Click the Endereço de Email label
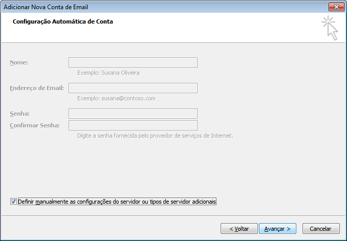Viewport: 347px width, 241px height. [x=36, y=88]
